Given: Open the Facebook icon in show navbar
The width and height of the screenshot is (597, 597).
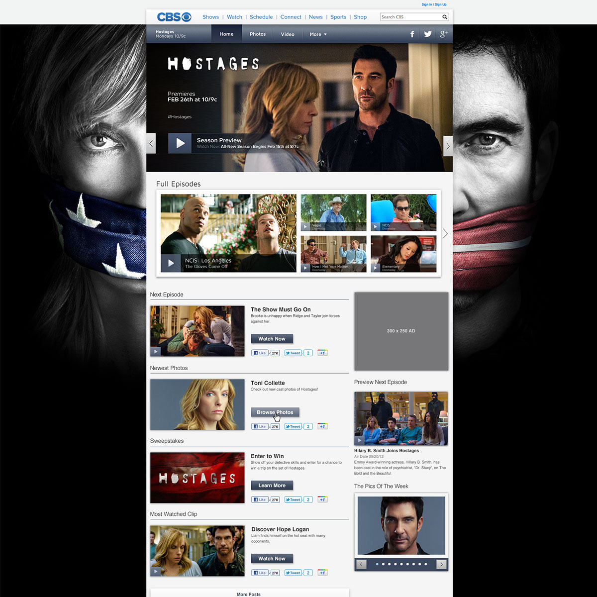Looking at the screenshot, I should 412,34.
